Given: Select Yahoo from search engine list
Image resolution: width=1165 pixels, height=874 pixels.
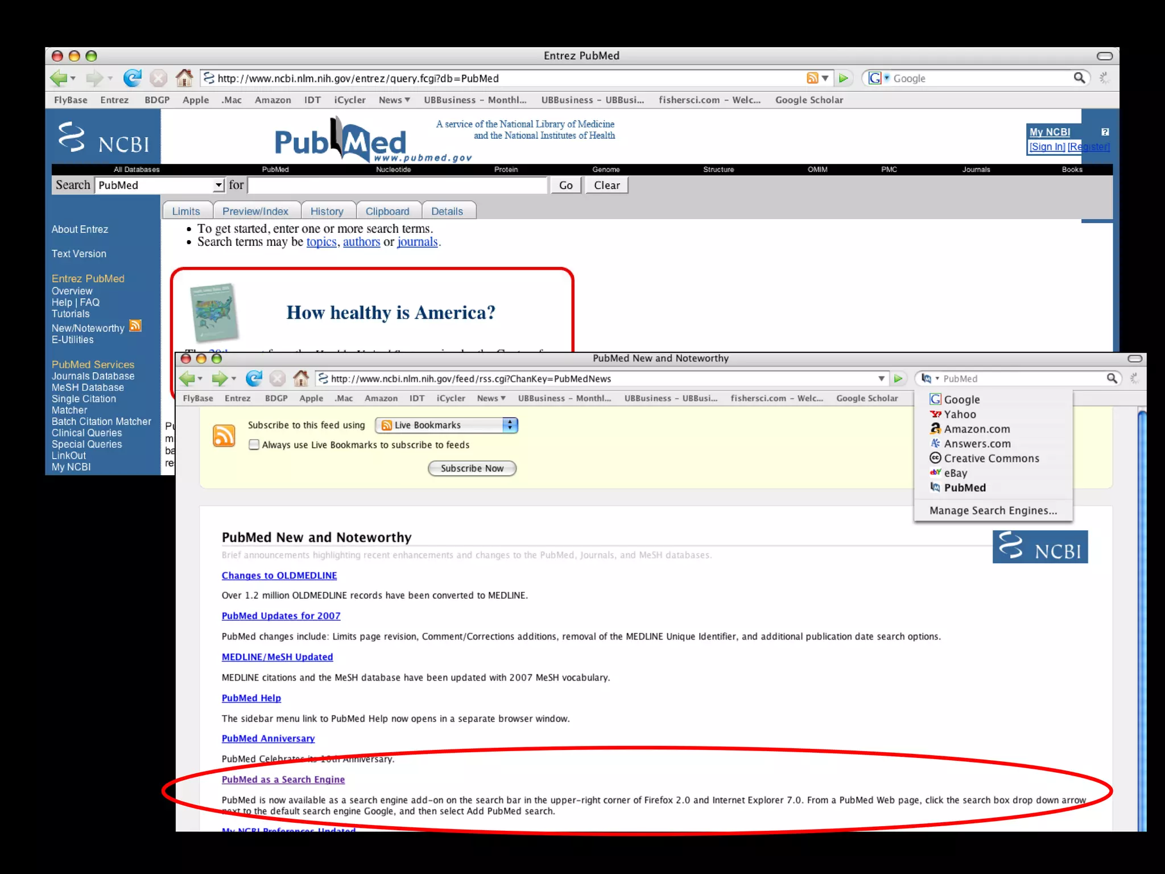Looking at the screenshot, I should click(x=960, y=414).
